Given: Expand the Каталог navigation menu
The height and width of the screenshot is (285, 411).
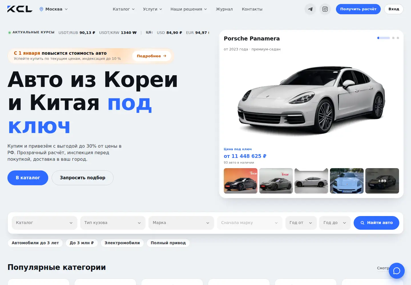Looking at the screenshot, I should coord(124,9).
